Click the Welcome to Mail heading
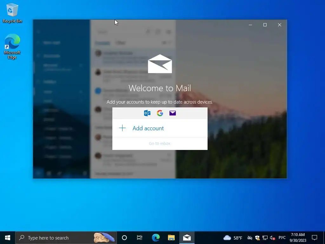 coord(160,88)
